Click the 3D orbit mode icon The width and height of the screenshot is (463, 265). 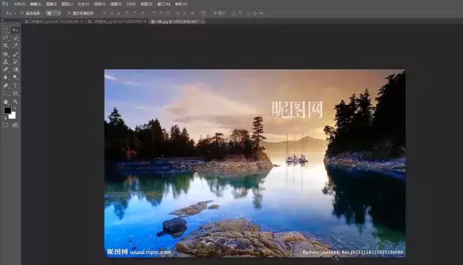pyautogui.click(x=233, y=13)
